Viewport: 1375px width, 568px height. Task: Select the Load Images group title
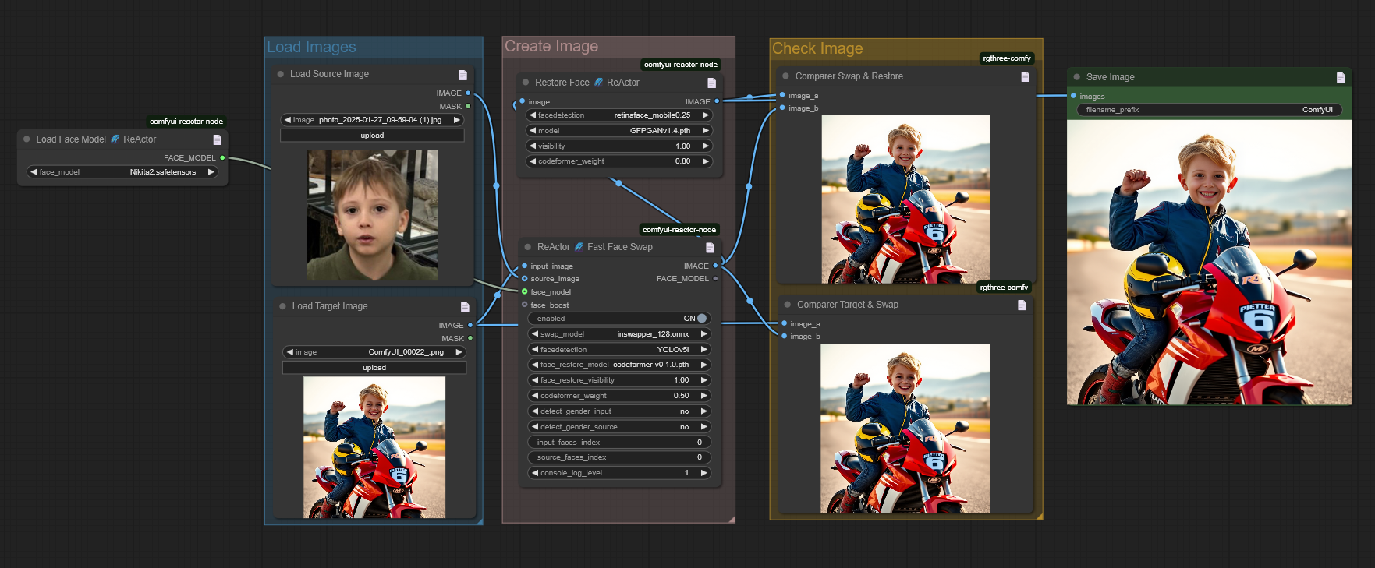[312, 48]
